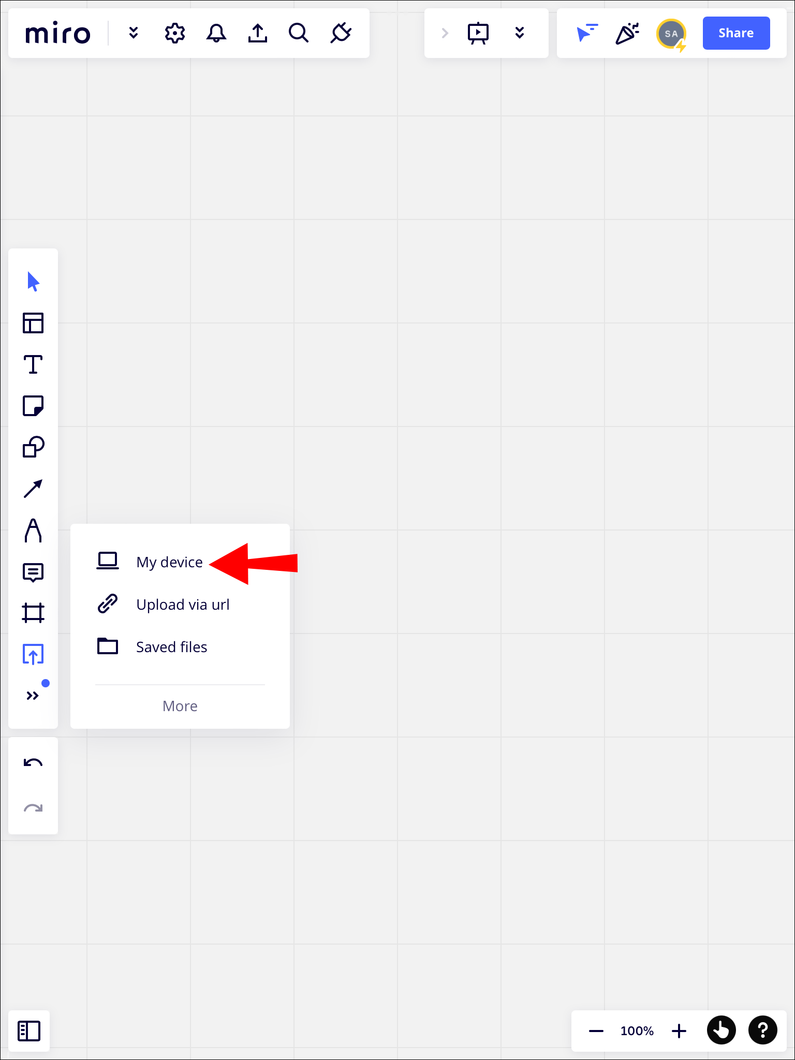Screen dimensions: 795x1060
Task: Open the SA user avatar
Action: pyautogui.click(x=671, y=34)
